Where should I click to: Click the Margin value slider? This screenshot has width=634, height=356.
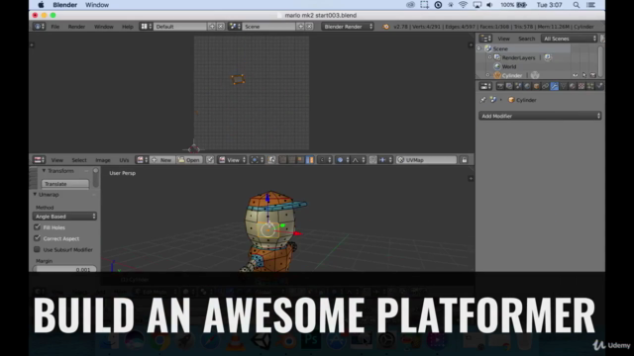click(64, 269)
